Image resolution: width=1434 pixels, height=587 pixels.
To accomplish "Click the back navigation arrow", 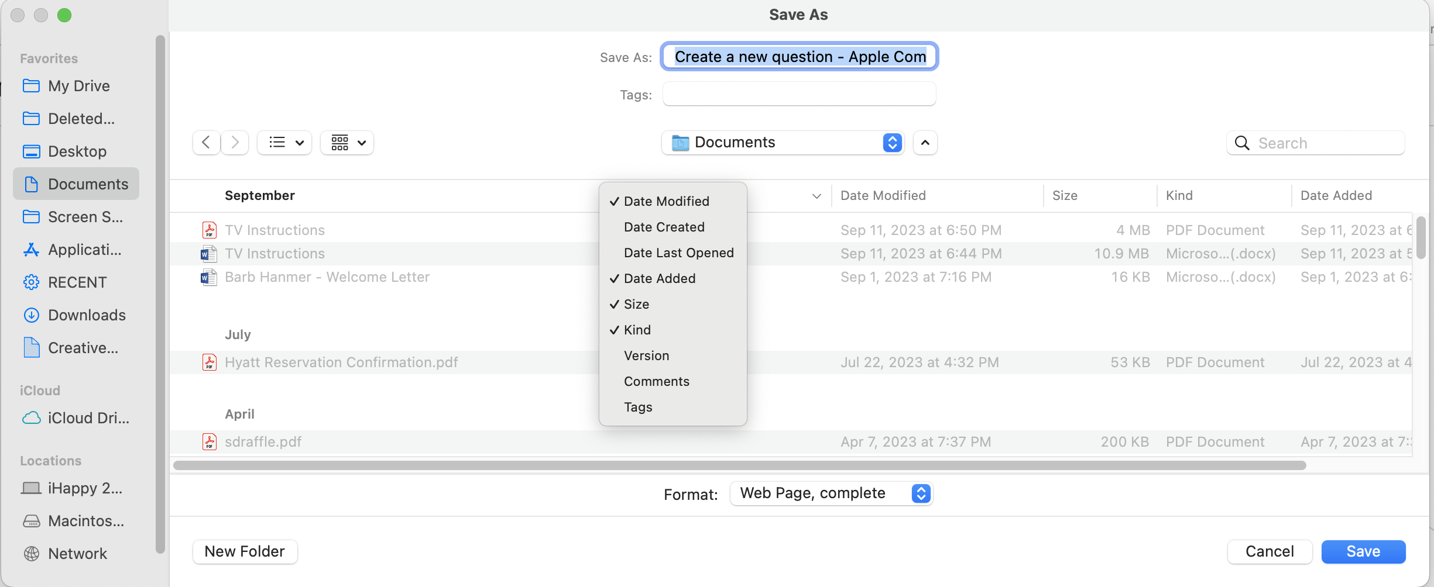I will pyautogui.click(x=206, y=143).
